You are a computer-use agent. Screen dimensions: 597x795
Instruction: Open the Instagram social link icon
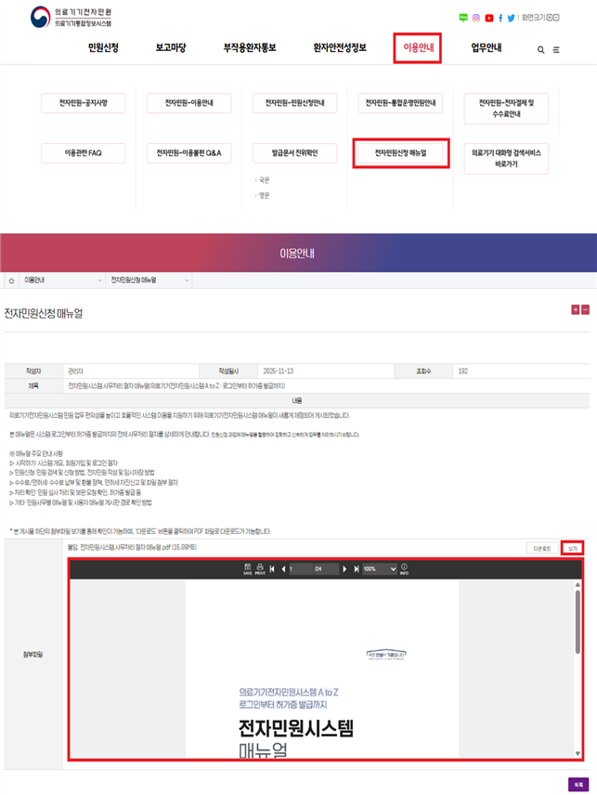click(x=476, y=18)
